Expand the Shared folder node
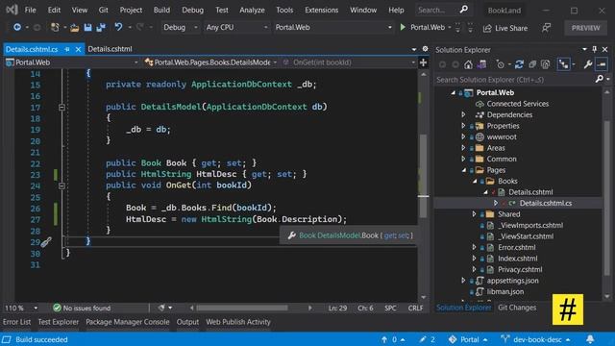This screenshot has height=346, width=615. coord(474,214)
